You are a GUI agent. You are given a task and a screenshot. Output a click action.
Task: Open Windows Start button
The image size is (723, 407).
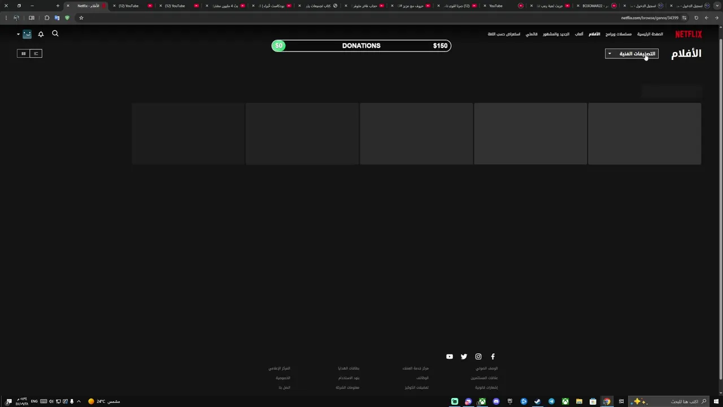tap(716, 401)
